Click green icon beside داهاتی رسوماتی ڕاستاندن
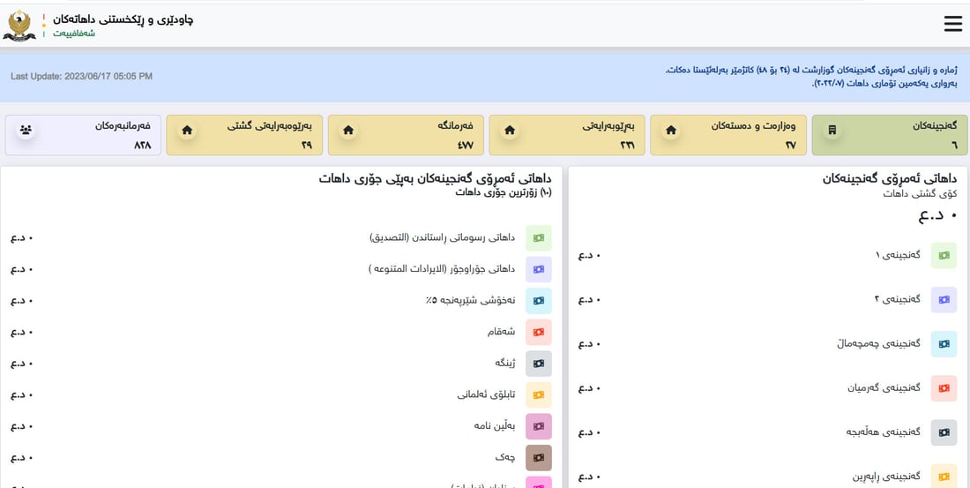This screenshot has height=488, width=970. 539,237
